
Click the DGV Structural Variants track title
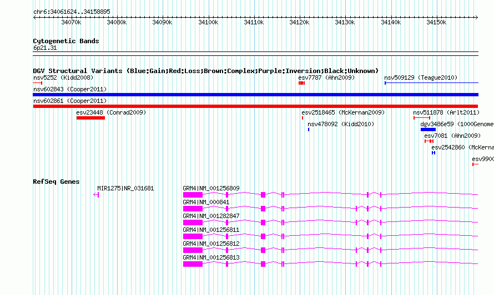click(x=206, y=71)
